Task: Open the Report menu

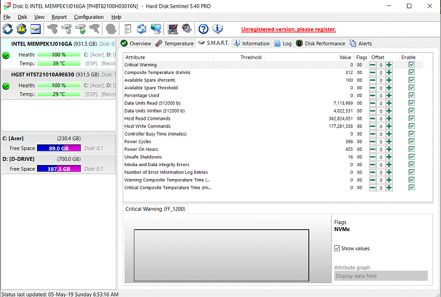Action: pyautogui.click(x=59, y=17)
